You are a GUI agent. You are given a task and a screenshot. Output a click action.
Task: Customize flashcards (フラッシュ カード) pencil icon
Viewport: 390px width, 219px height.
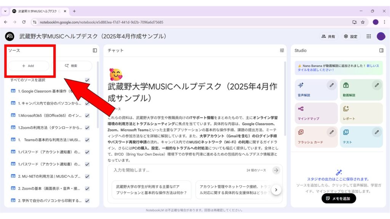click(x=331, y=132)
